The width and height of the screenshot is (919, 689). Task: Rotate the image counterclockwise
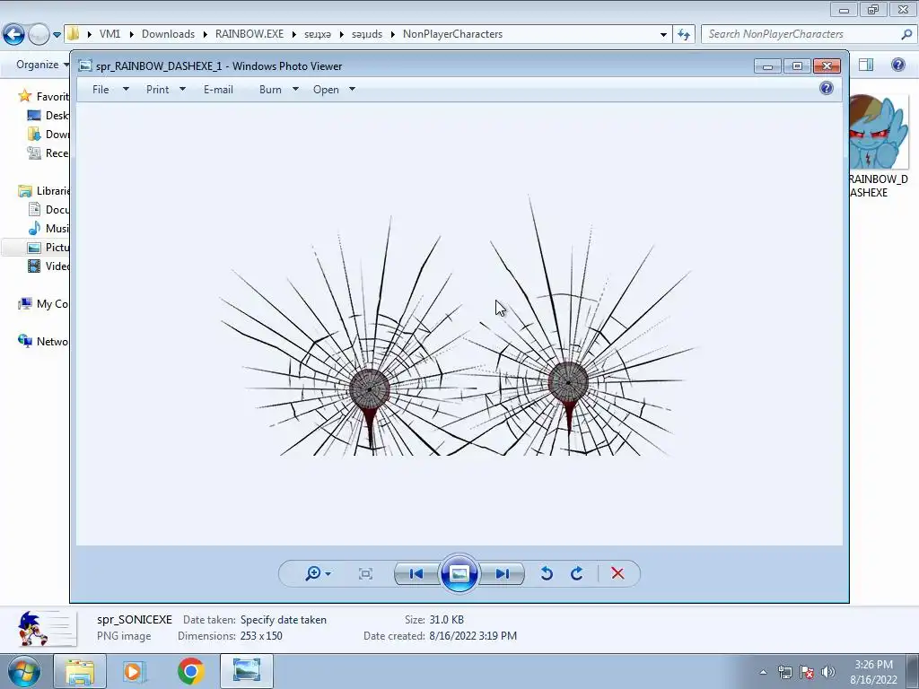[x=547, y=573]
